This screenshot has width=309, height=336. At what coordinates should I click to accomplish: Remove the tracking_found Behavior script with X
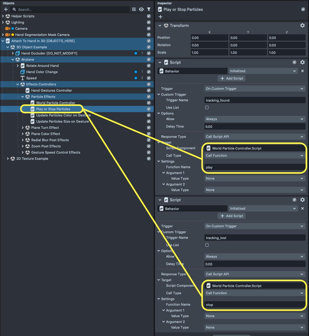point(303,71)
